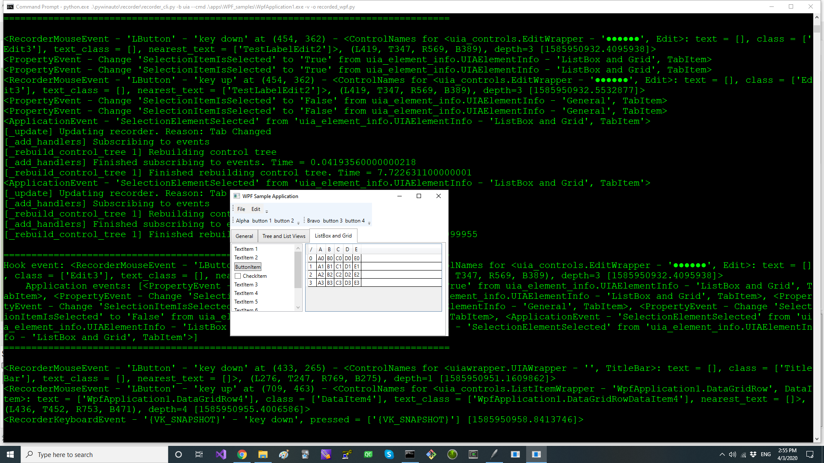Show hidden system tray icons
This screenshot has height=463, width=824.
pos(722,454)
